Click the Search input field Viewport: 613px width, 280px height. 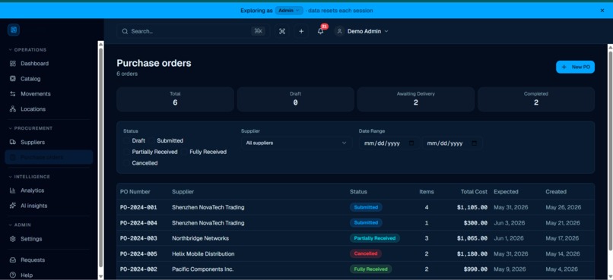(x=193, y=31)
